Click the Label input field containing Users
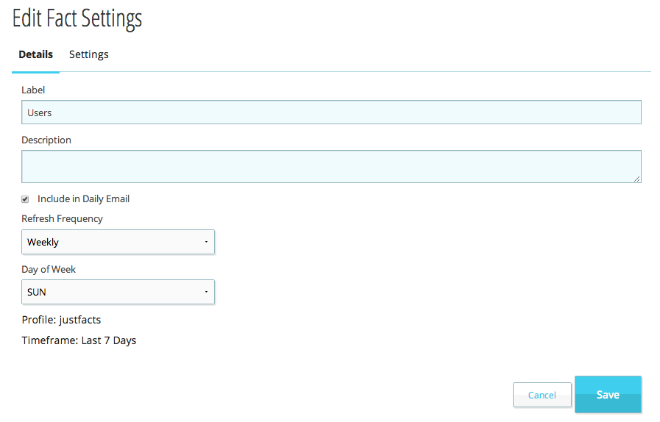660x422 pixels. pyautogui.click(x=331, y=112)
